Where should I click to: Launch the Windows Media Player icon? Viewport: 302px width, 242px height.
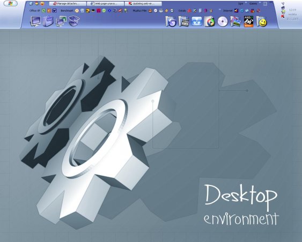(210, 22)
